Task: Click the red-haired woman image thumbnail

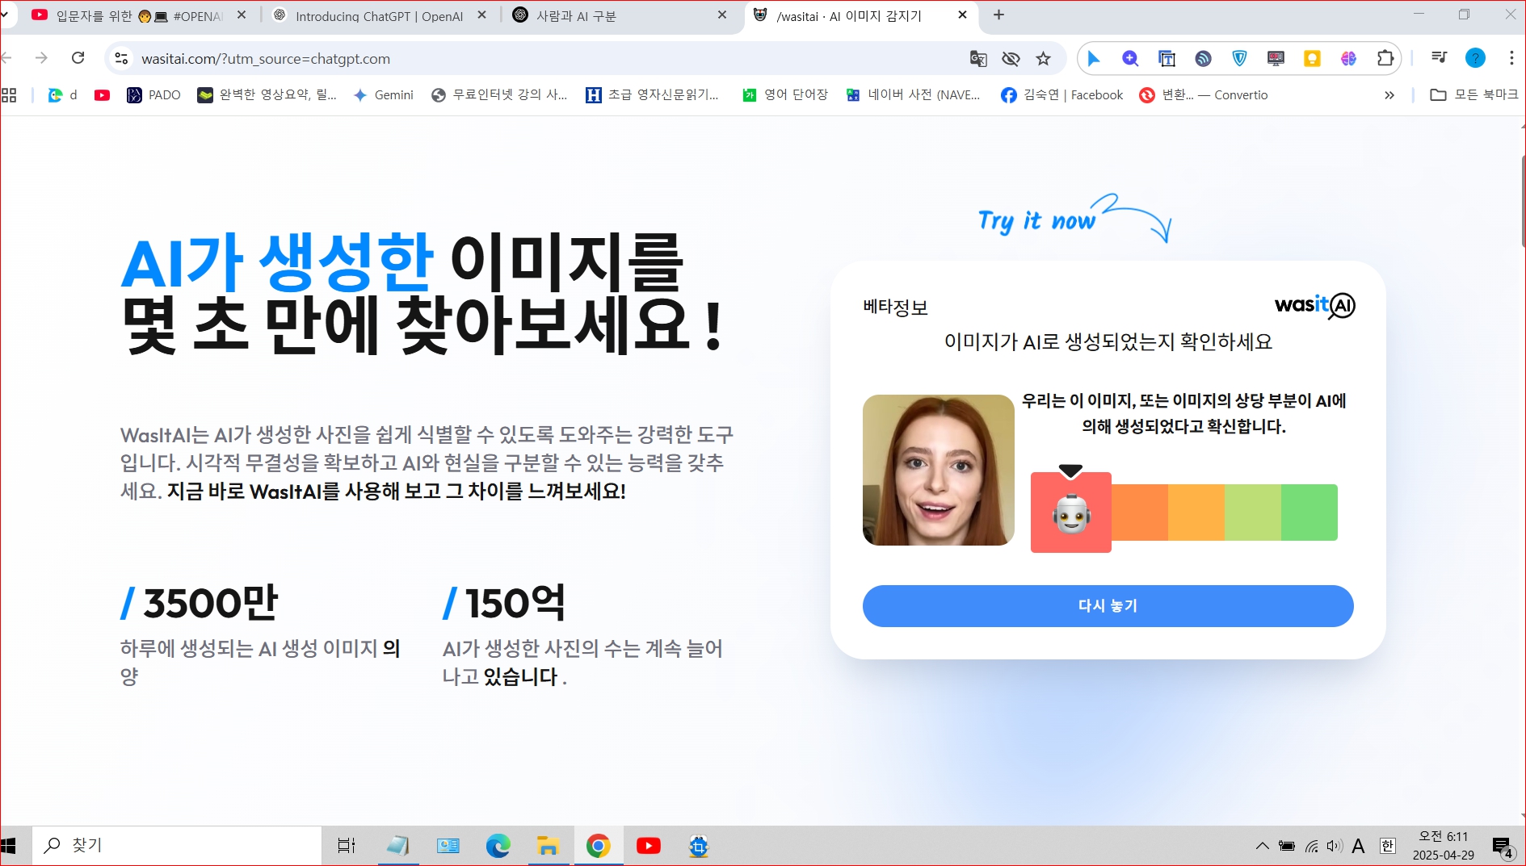Action: [938, 470]
